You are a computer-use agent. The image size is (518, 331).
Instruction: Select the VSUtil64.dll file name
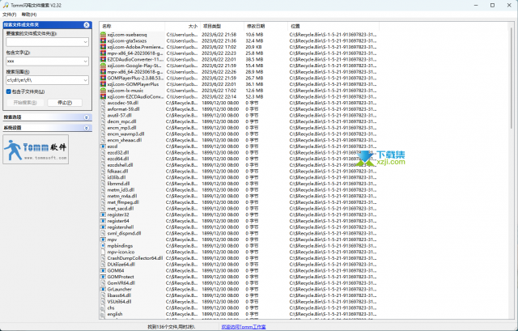[119, 302]
